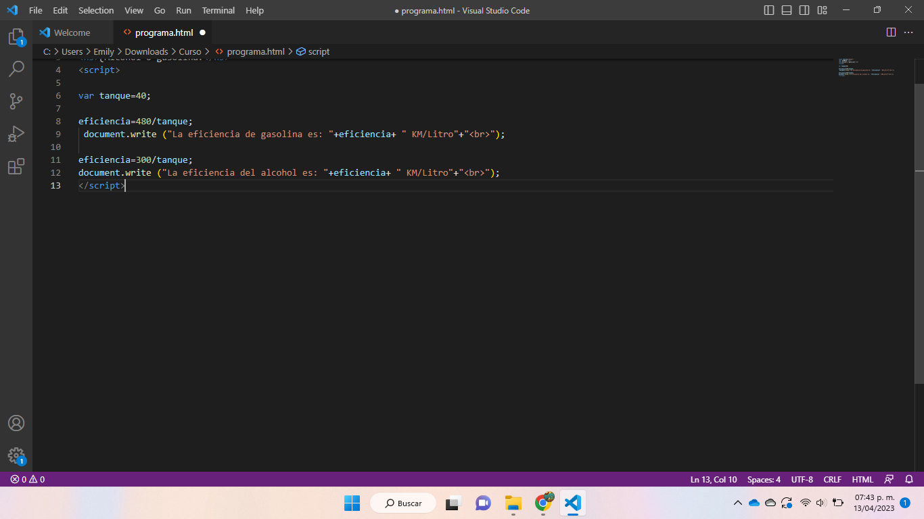Open the Explorer view in activity bar
This screenshot has height=519, width=924.
coord(16,37)
